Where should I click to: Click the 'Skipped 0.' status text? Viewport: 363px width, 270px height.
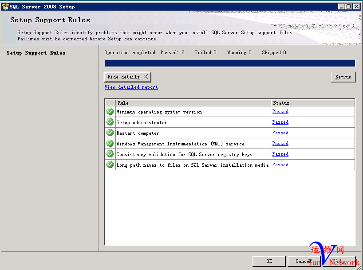pyautogui.click(x=275, y=52)
